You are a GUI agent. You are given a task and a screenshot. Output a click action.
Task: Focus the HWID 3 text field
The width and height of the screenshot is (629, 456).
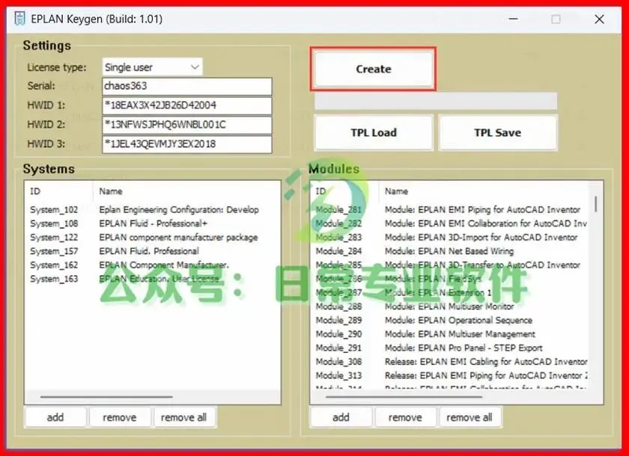(187, 144)
